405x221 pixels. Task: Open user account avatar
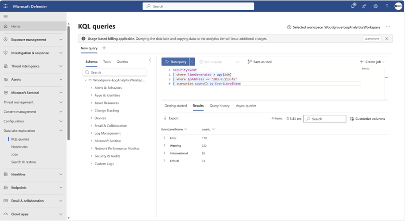[x=398, y=6]
